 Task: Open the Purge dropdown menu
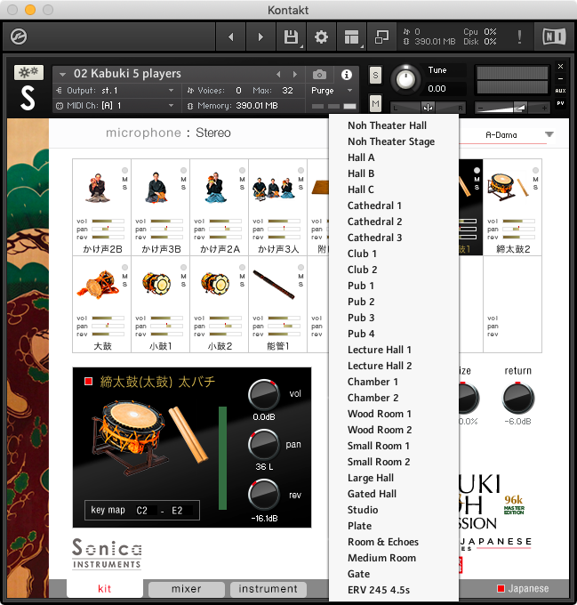[332, 90]
